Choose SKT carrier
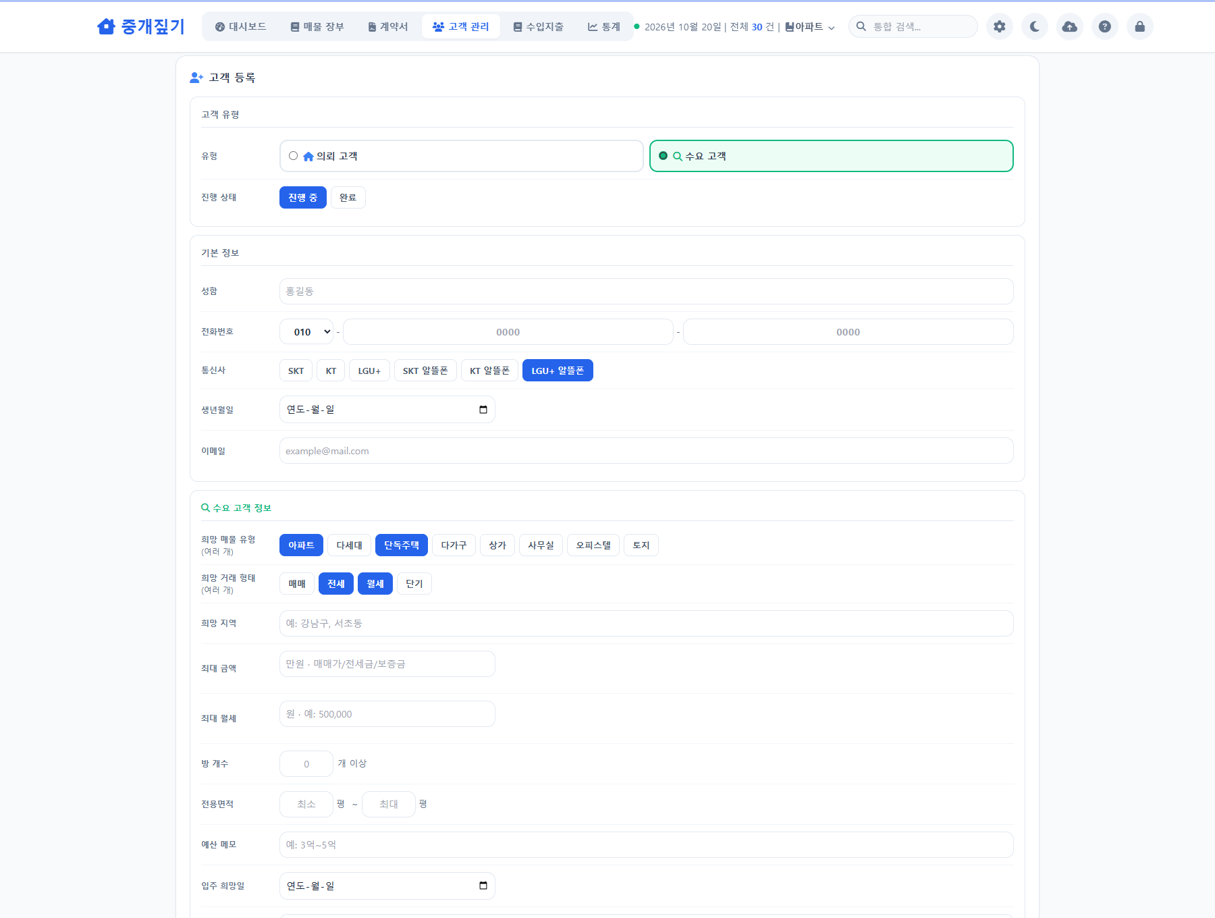The image size is (1215, 918). pyautogui.click(x=296, y=371)
